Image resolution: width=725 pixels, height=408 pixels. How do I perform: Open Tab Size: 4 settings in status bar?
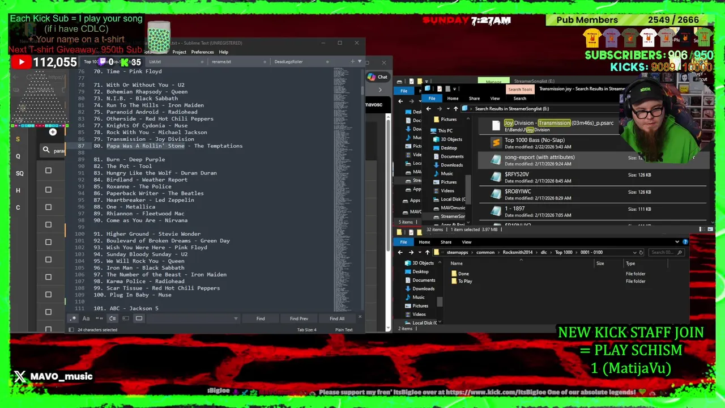307,330
